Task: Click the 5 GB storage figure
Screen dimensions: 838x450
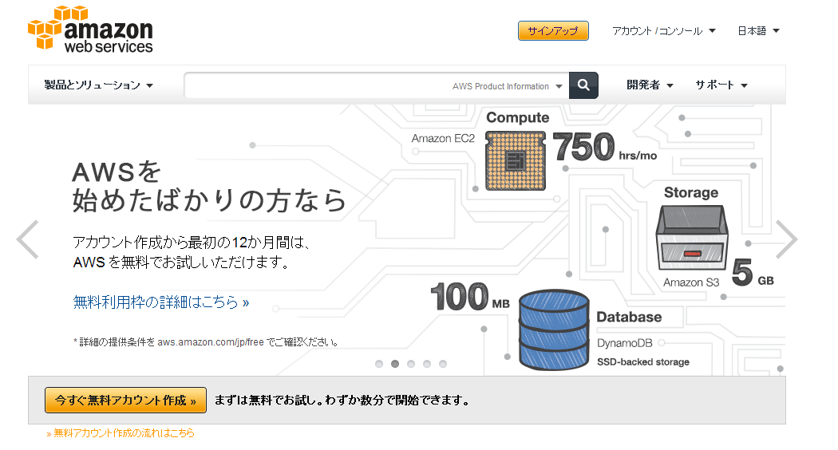Action: [753, 273]
